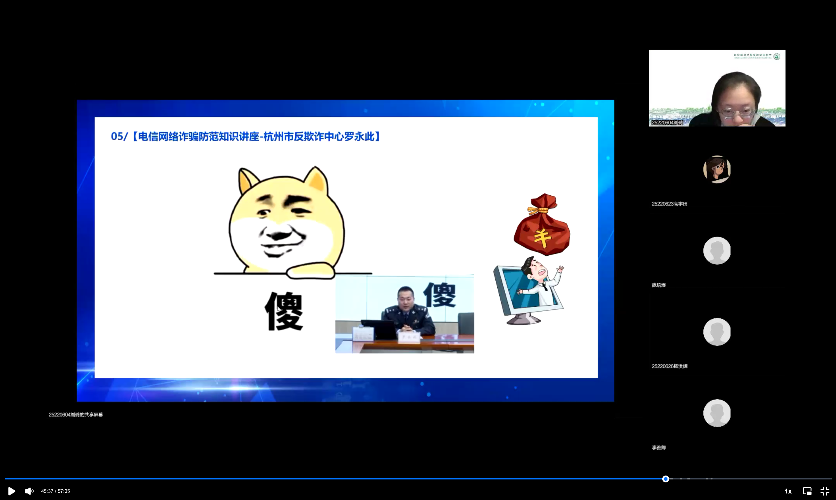
Task: Click the university logo in presenter video
Action: click(x=777, y=56)
